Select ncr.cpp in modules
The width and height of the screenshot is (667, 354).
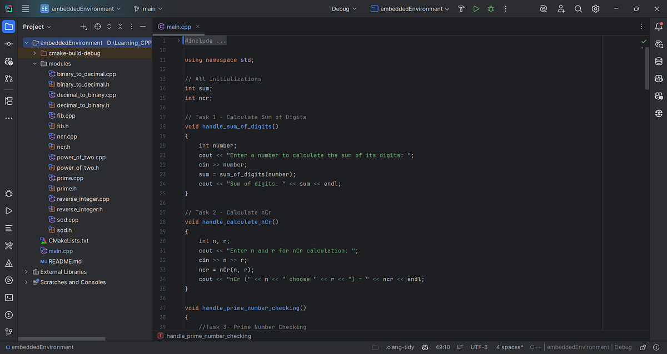(x=67, y=136)
